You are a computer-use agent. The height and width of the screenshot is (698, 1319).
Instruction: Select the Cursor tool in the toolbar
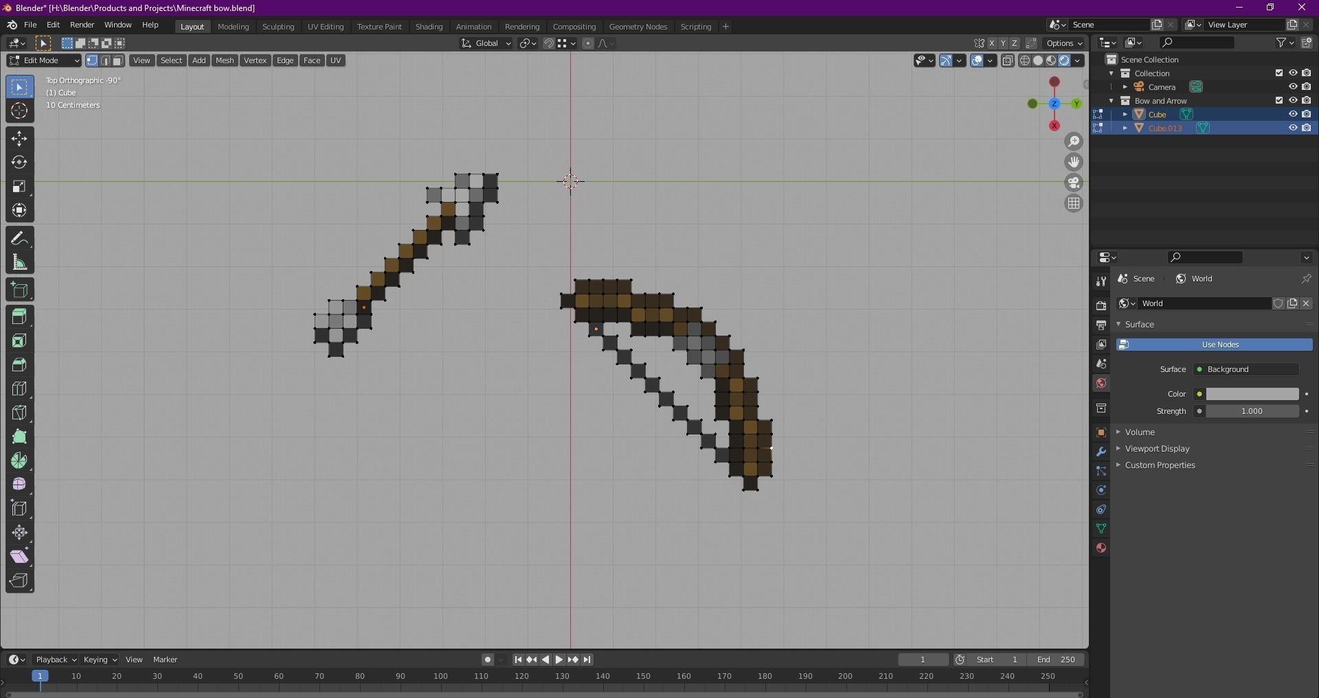[x=19, y=111]
